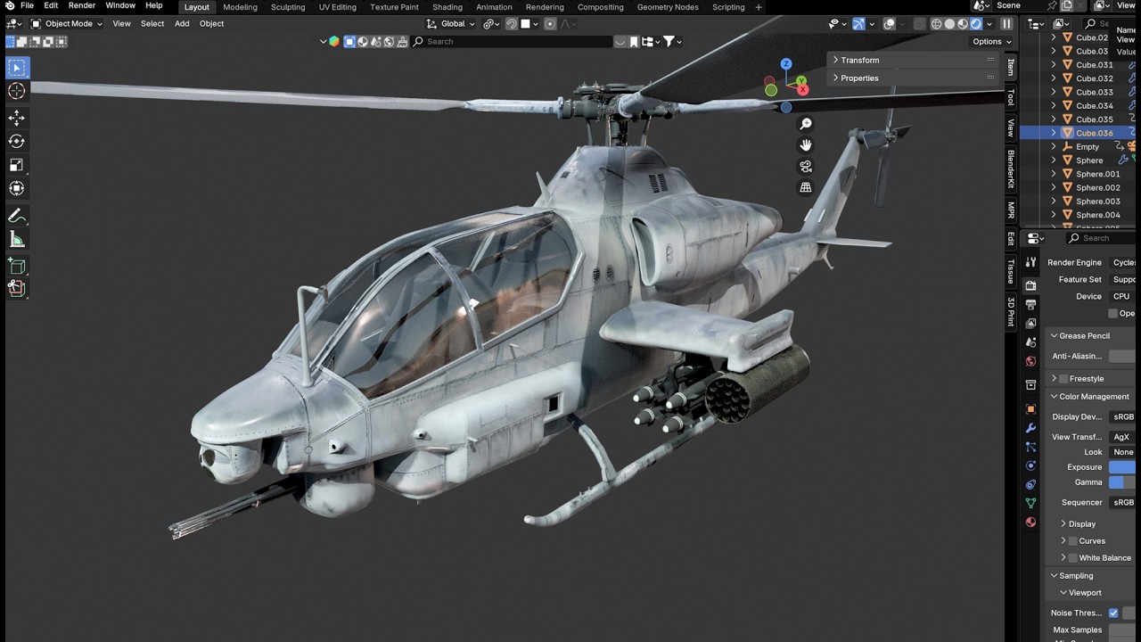The image size is (1141, 642).
Task: Choose the Annotate tool
Action: coord(16,216)
